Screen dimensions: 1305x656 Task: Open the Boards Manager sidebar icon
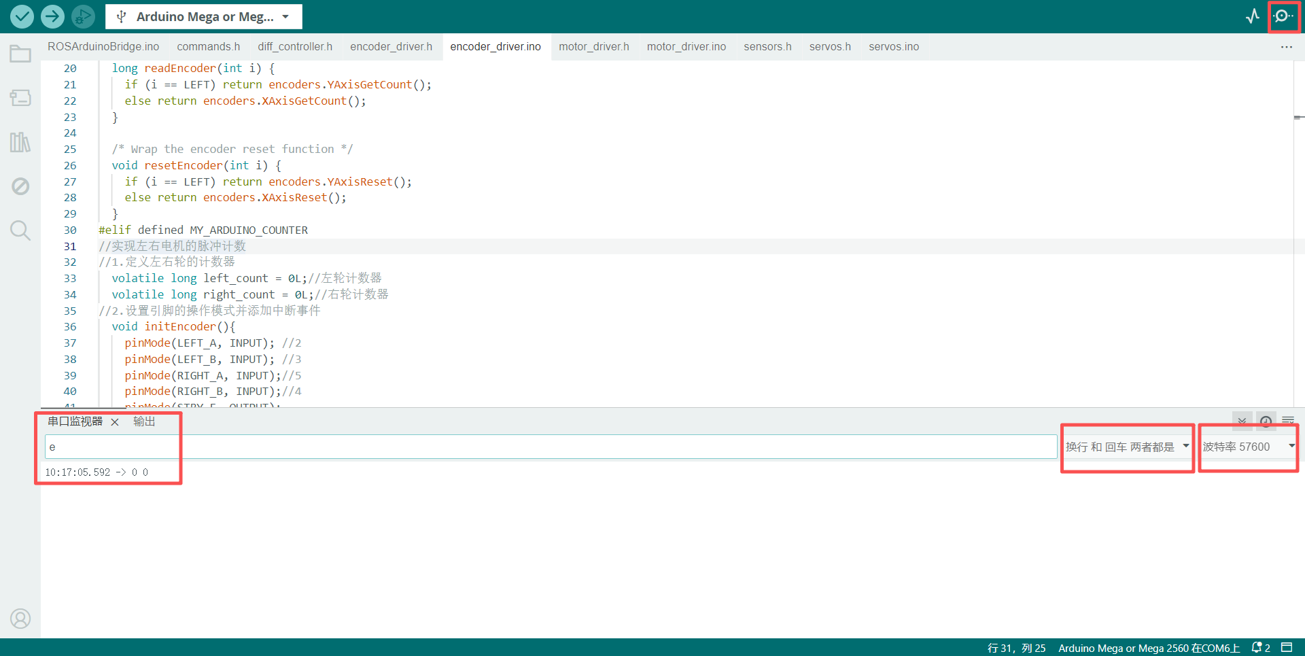point(20,98)
